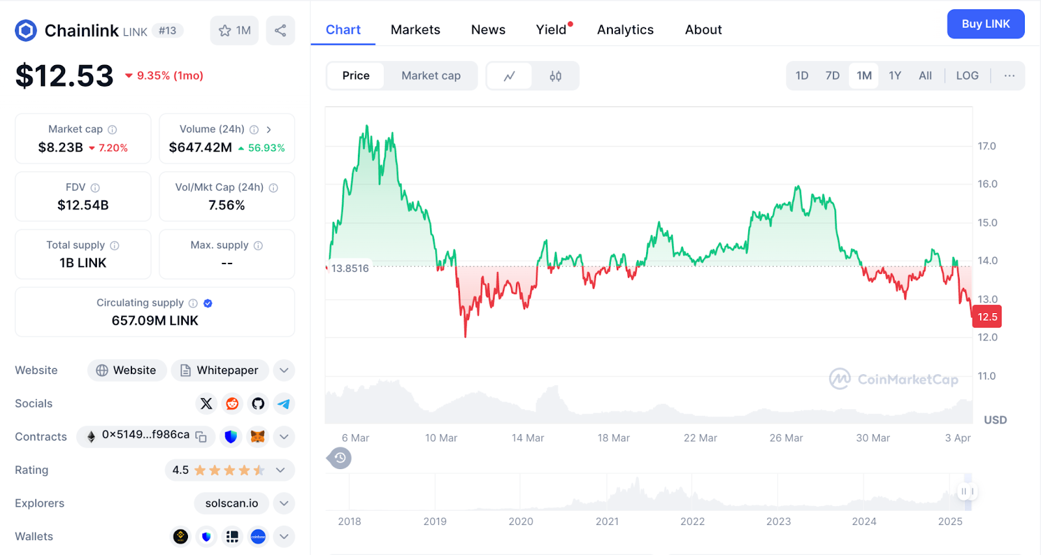Select the blue shield wallet icon
This screenshot has width=1041, height=555.
[x=206, y=536]
